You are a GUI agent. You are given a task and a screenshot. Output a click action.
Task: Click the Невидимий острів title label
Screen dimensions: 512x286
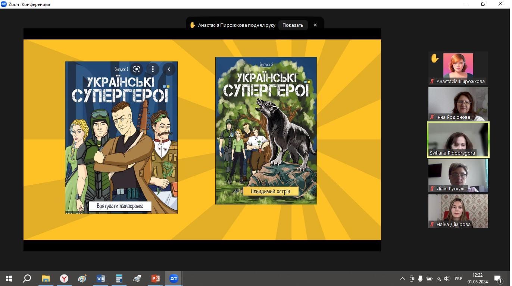click(271, 191)
